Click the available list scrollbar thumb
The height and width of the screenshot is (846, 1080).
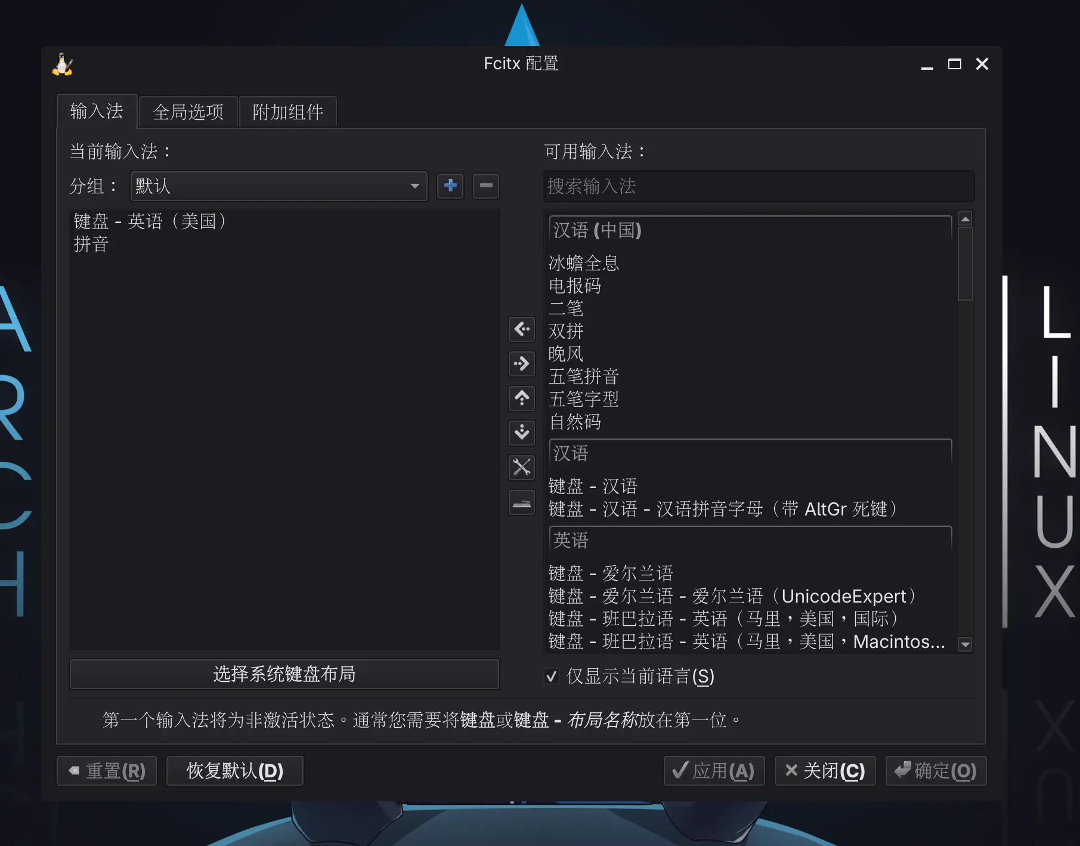965,264
